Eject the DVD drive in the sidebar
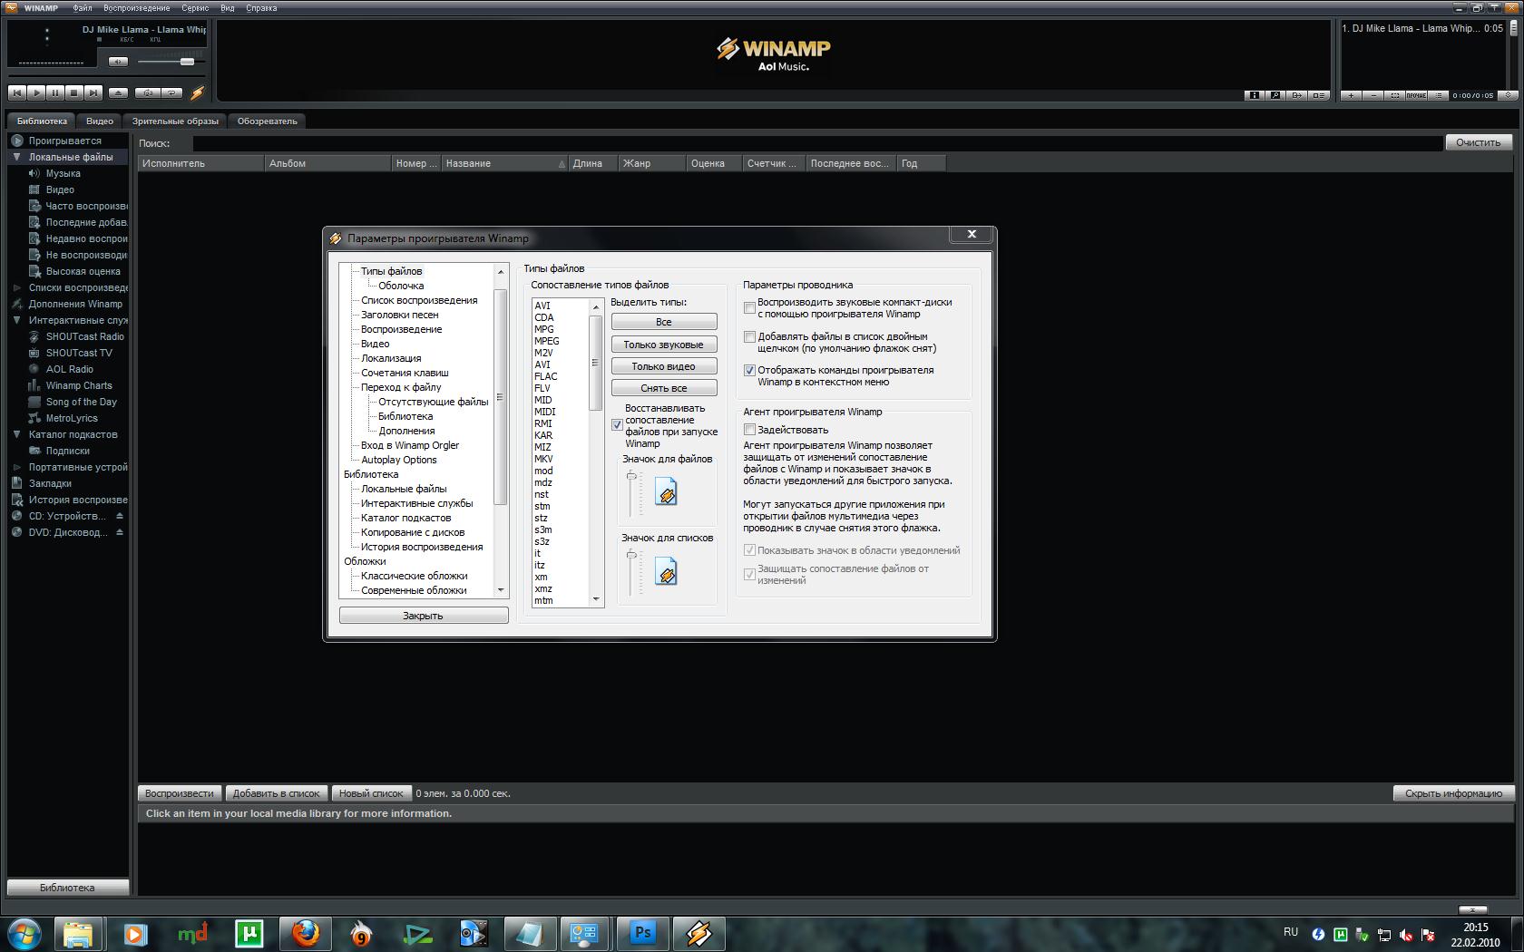Image resolution: width=1524 pixels, height=952 pixels. 119,532
